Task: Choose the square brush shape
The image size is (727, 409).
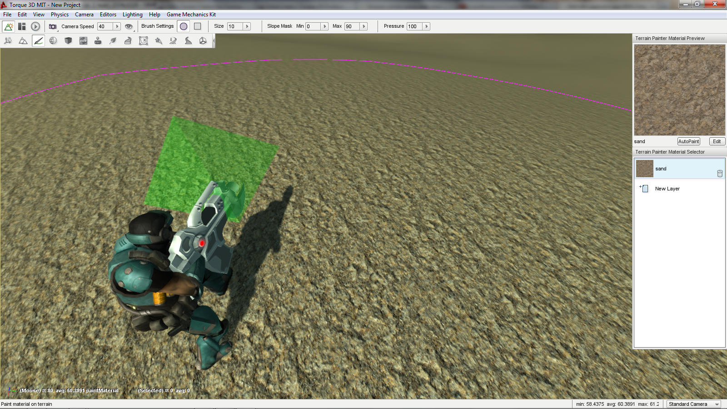Action: tap(198, 26)
